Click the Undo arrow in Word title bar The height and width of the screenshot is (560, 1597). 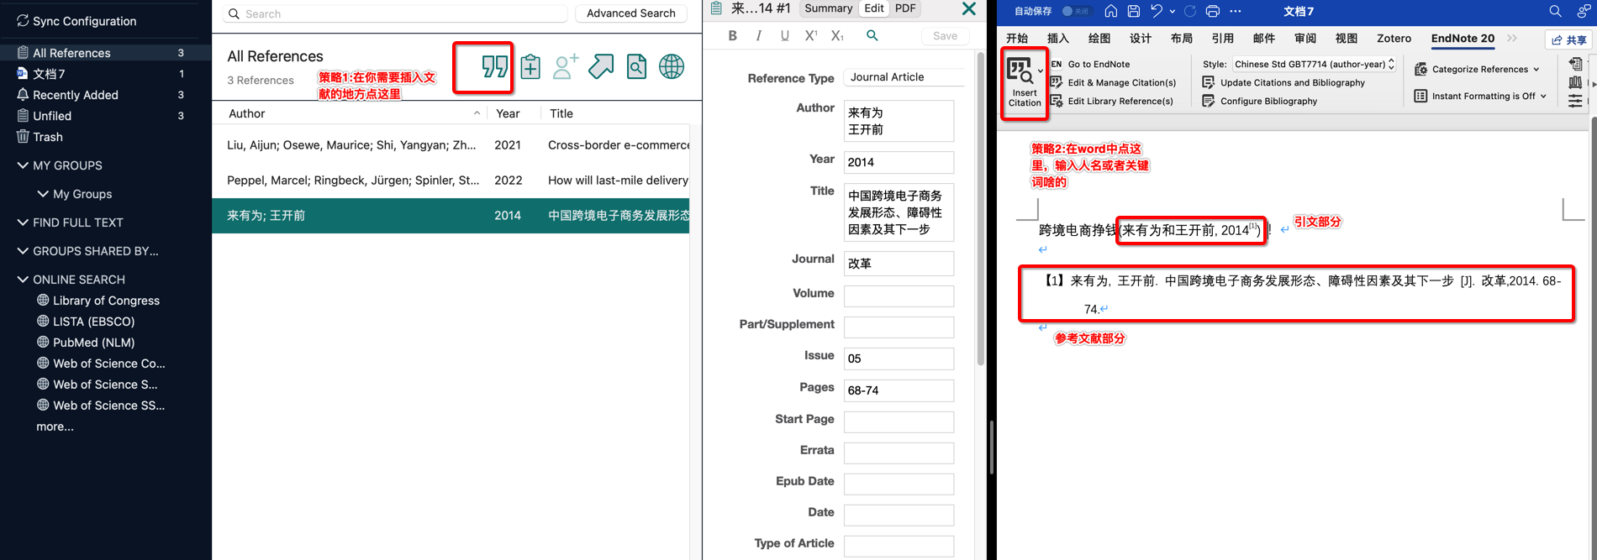click(1157, 11)
